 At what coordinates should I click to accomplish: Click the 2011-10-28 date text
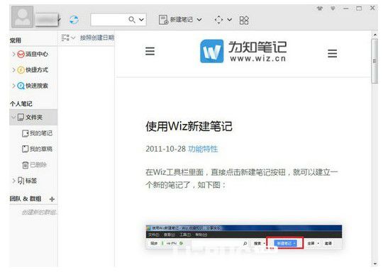point(165,149)
